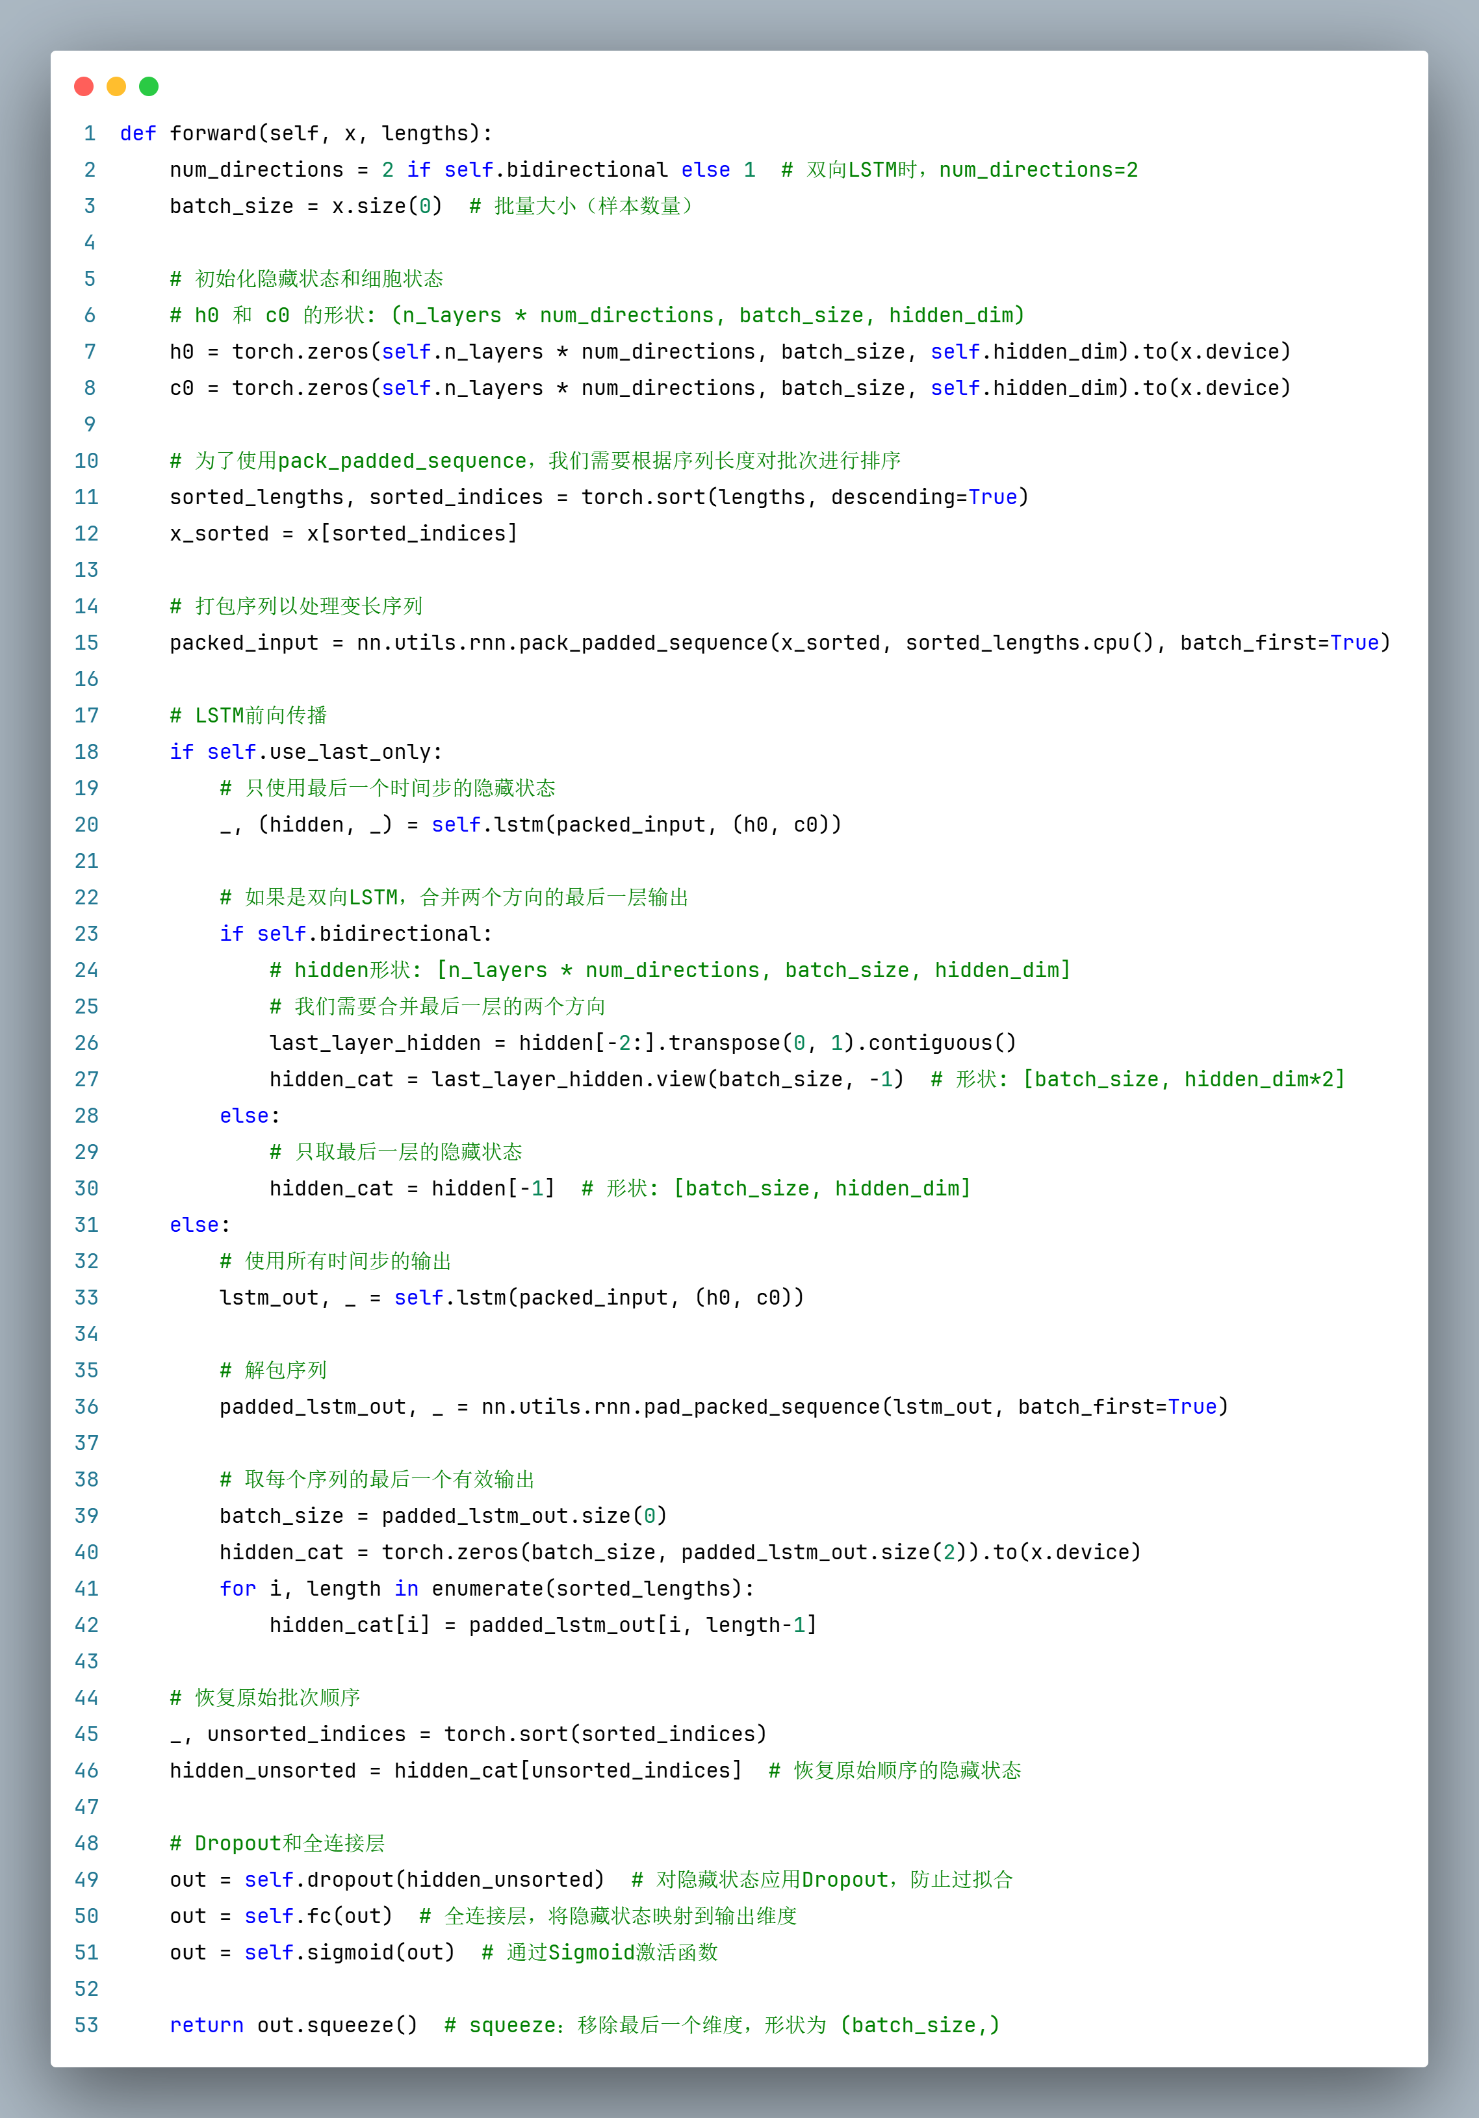
Task: Click 'x_sorted' variable on line 12
Action: pos(219,534)
